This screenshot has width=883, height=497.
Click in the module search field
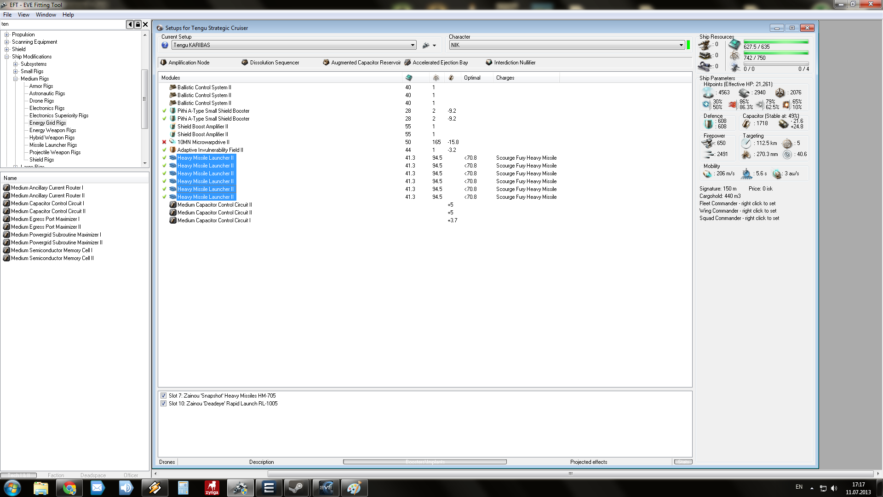63,24
